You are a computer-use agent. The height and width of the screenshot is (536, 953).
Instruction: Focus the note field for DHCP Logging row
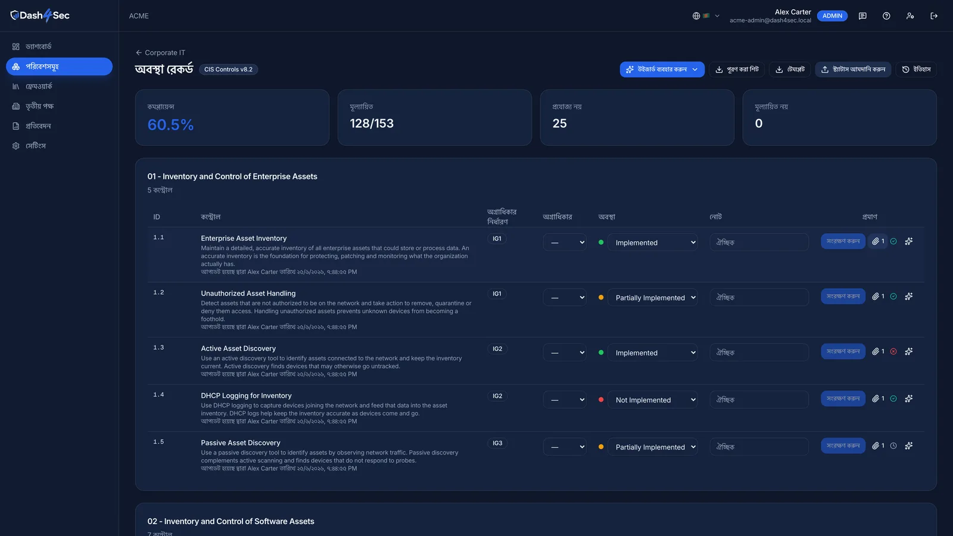759,400
